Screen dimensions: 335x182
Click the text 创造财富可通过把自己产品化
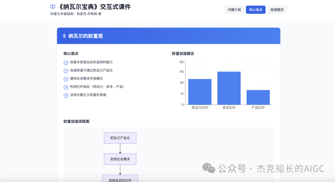91,70
